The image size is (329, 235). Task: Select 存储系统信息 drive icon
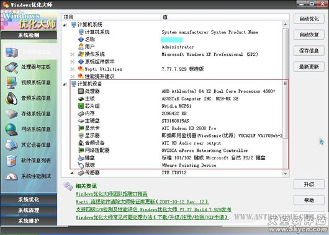[11, 114]
